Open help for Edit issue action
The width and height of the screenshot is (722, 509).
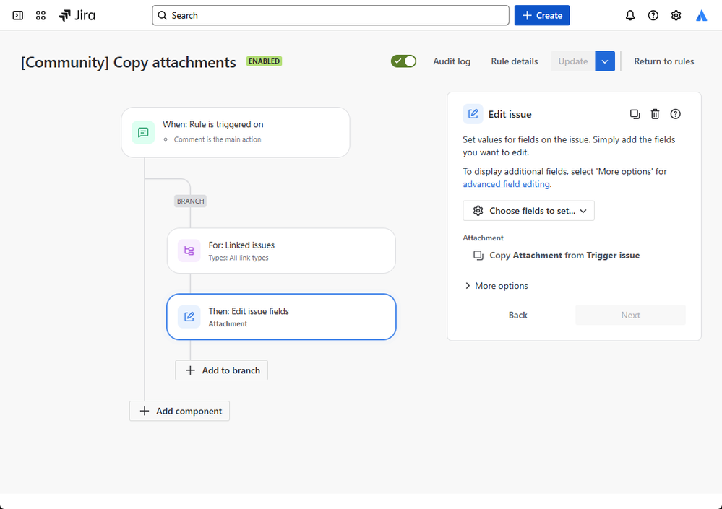click(x=675, y=114)
